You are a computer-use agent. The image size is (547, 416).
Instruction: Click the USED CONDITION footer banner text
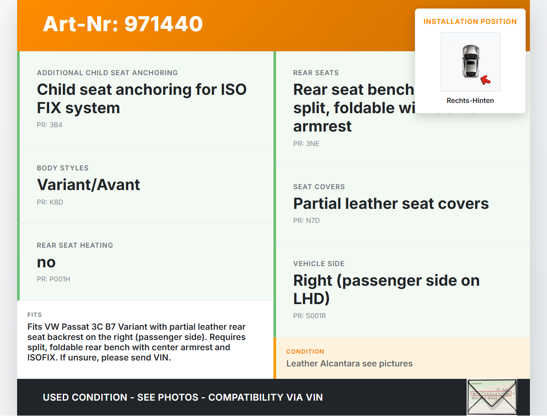point(182,398)
